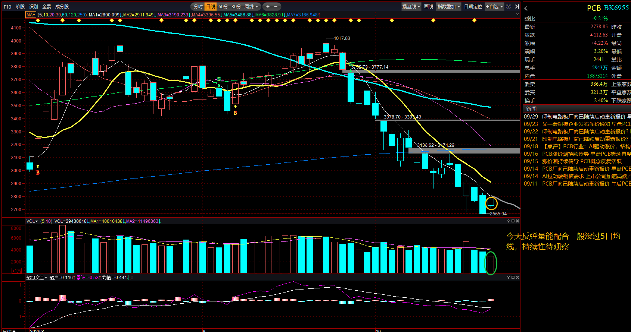Click help icon on 超级资金 panel
This screenshot has height=332, width=631.
[x=509, y=277]
